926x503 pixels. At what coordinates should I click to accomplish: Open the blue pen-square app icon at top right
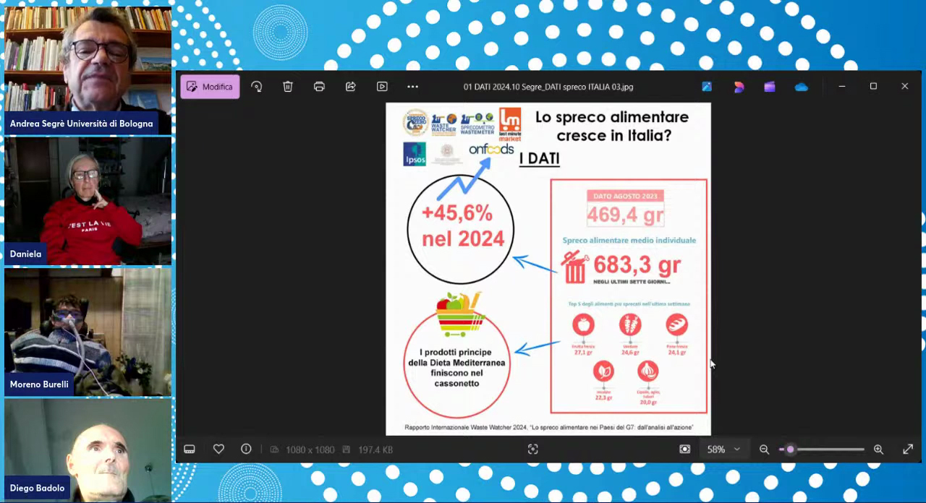(x=707, y=87)
